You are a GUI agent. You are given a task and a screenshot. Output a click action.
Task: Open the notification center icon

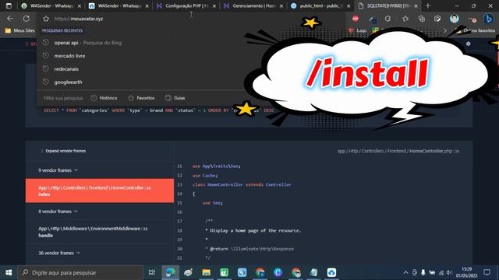pyautogui.click(x=487, y=272)
